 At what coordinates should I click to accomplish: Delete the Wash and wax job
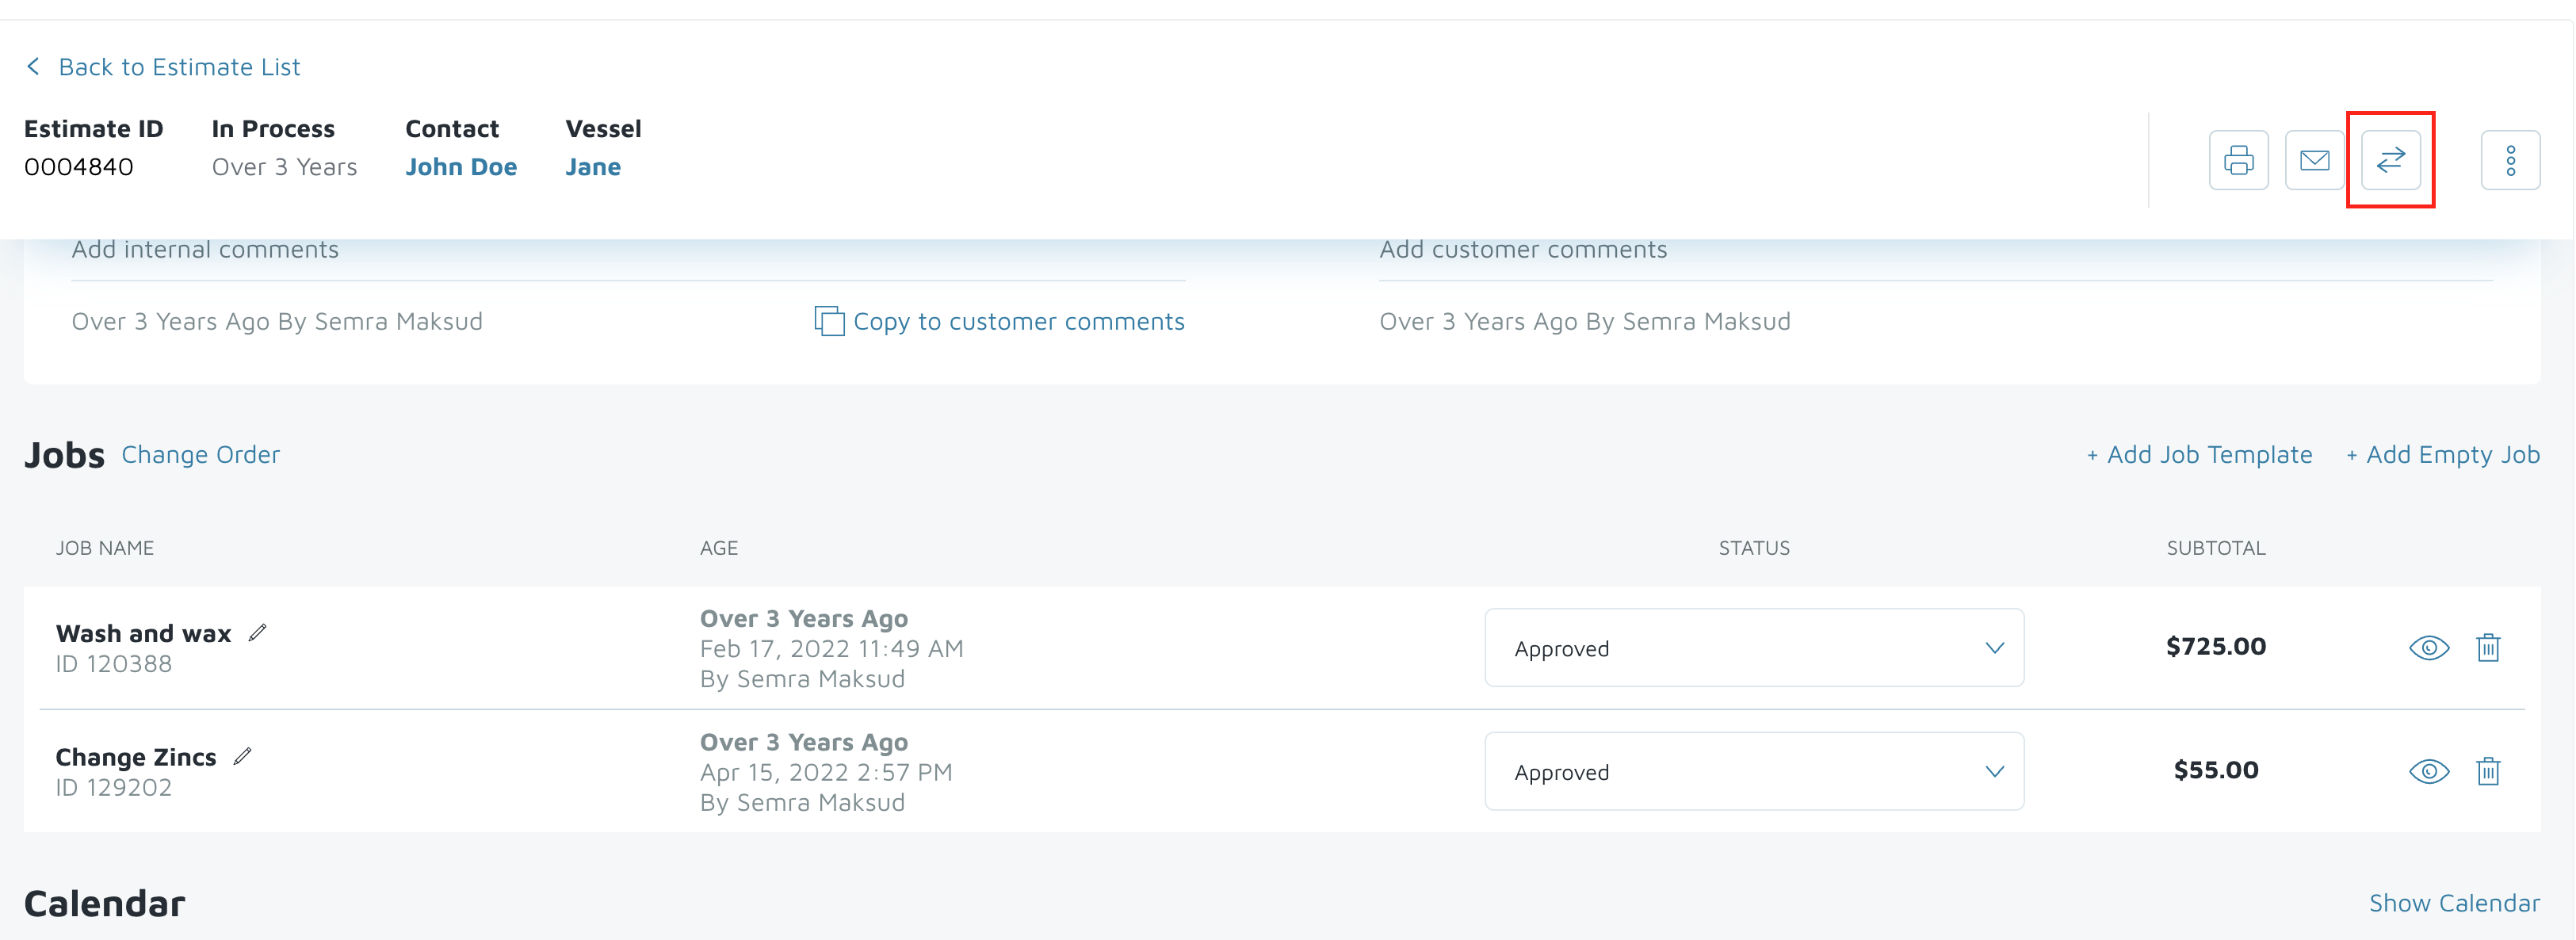tap(2488, 648)
